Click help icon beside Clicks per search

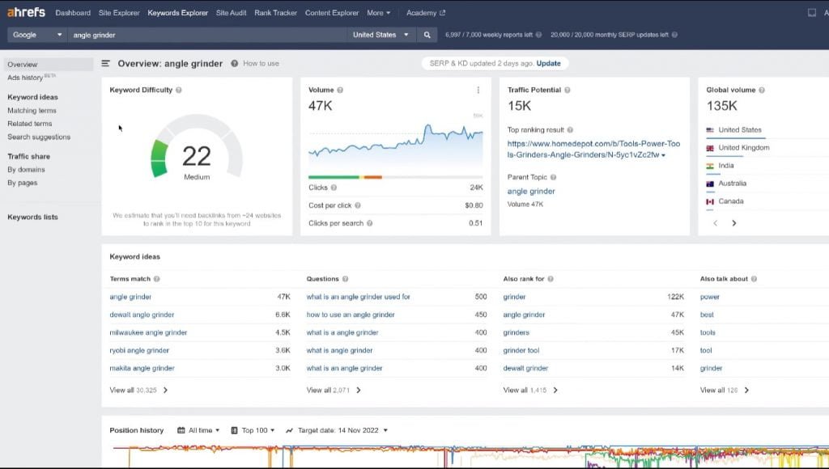coord(369,223)
